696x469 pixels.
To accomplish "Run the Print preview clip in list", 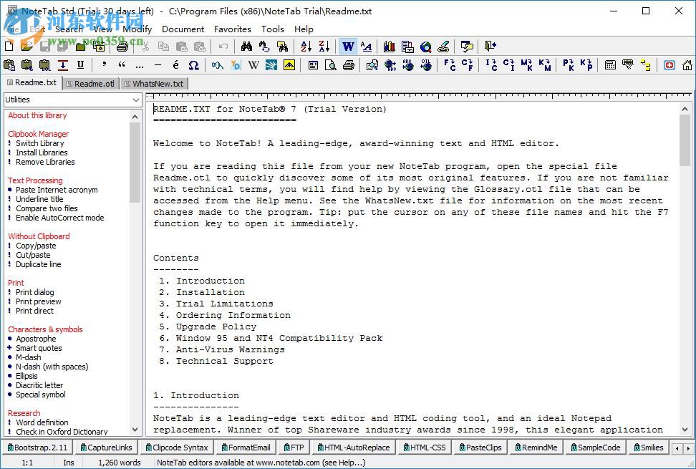I will pyautogui.click(x=39, y=301).
